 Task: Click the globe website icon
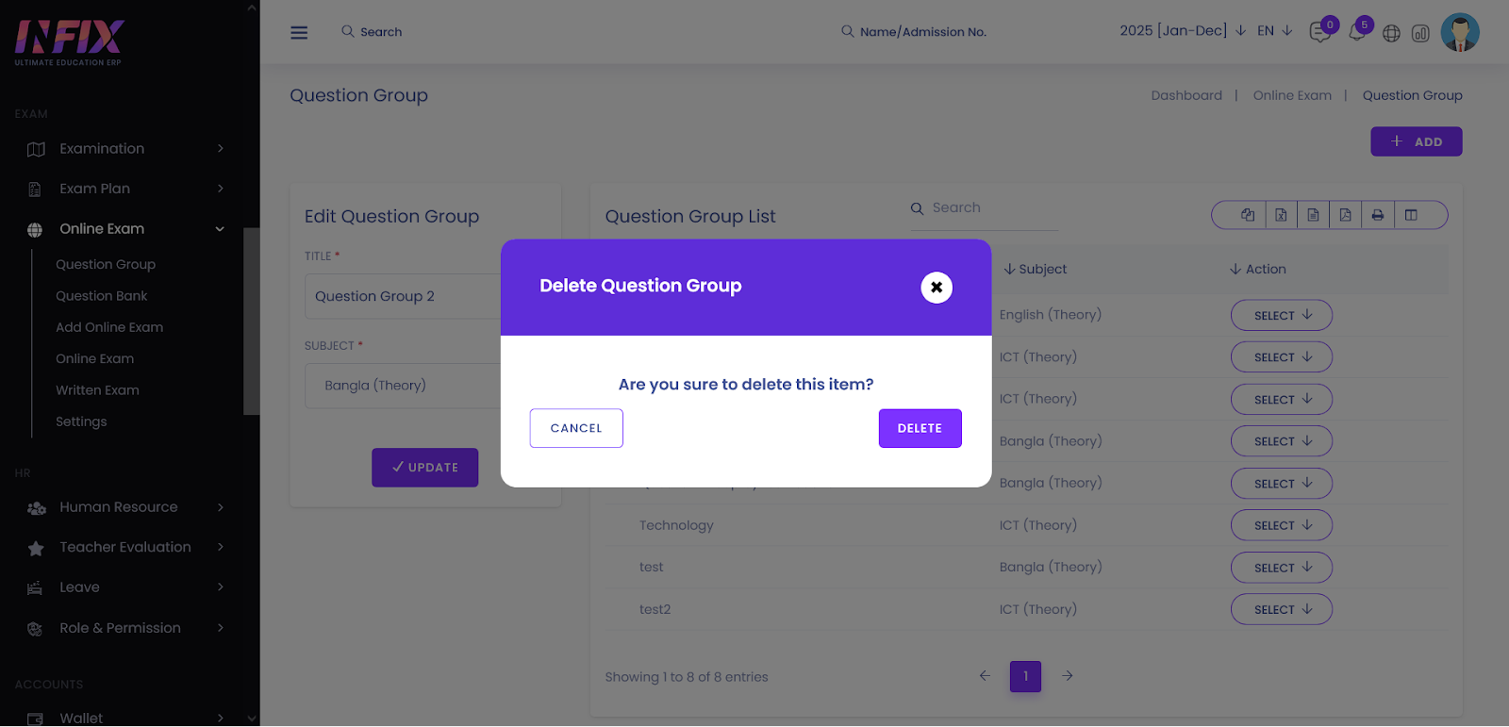pyautogui.click(x=1391, y=33)
